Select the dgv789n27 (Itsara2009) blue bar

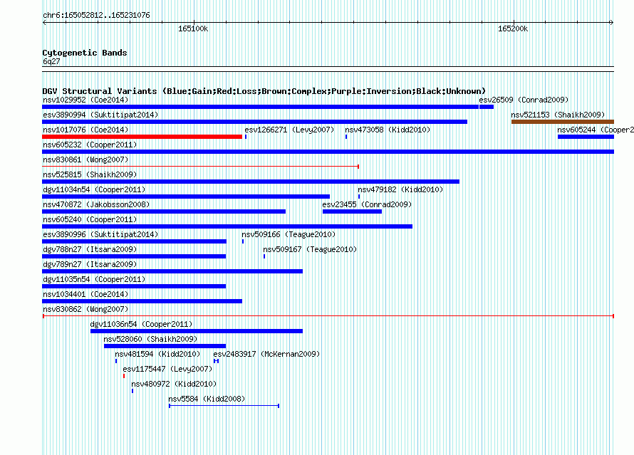click(x=172, y=271)
